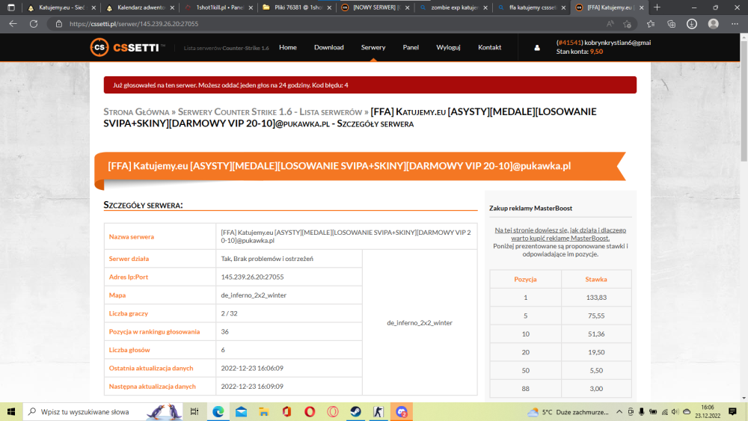
Task: Open the browser profile avatar
Action: 713,24
